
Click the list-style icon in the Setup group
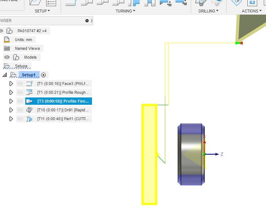pyautogui.click(x=51, y=3)
